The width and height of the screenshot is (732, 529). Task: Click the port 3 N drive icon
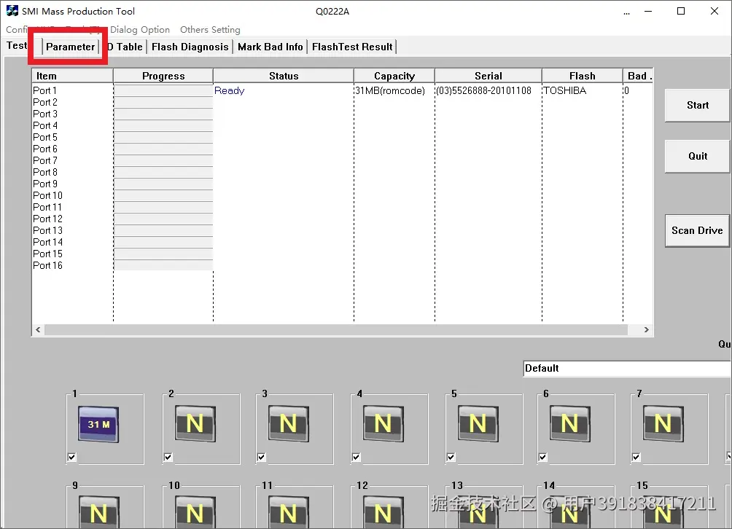pyautogui.click(x=289, y=423)
